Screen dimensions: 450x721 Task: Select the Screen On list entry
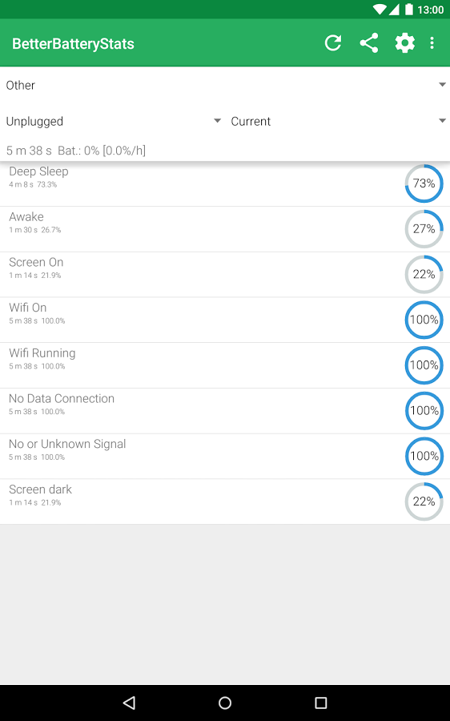tap(225, 275)
